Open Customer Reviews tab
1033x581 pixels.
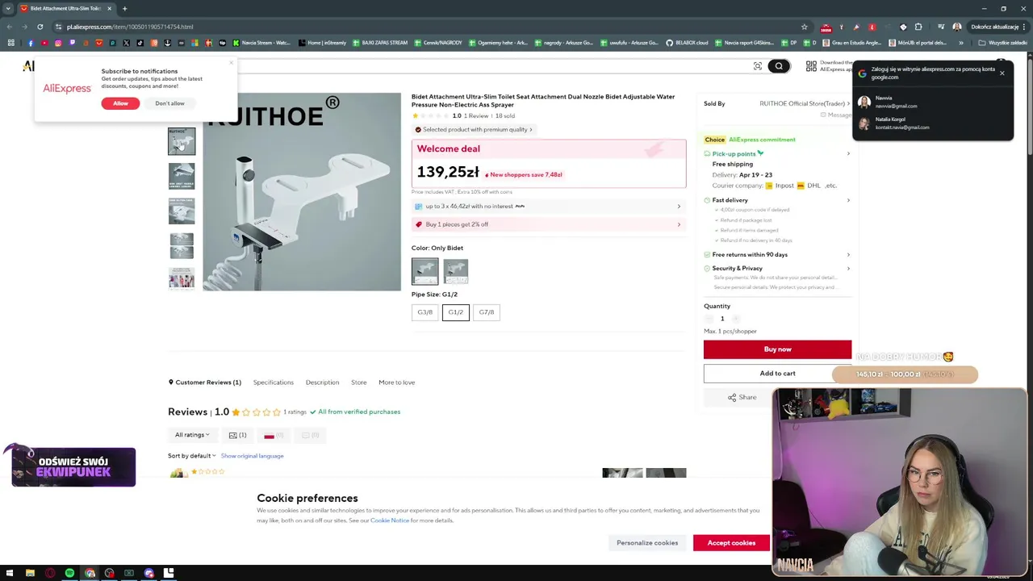click(205, 382)
